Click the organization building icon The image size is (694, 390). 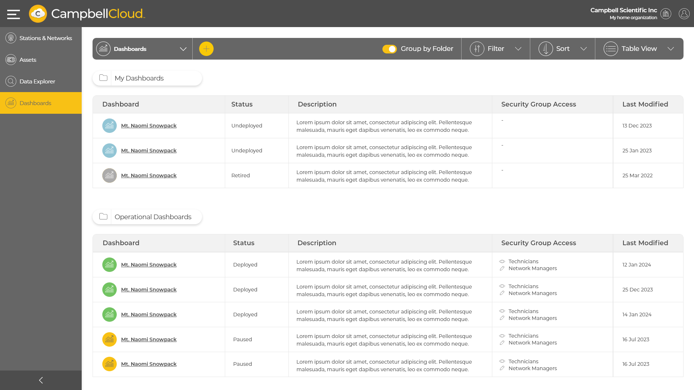[666, 14]
